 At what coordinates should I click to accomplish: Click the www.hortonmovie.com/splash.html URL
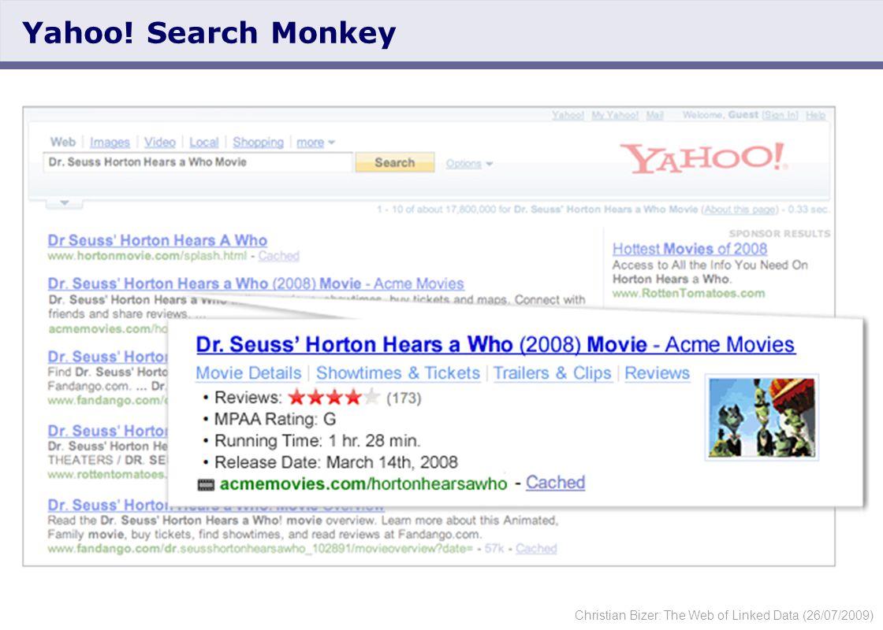tap(147, 256)
